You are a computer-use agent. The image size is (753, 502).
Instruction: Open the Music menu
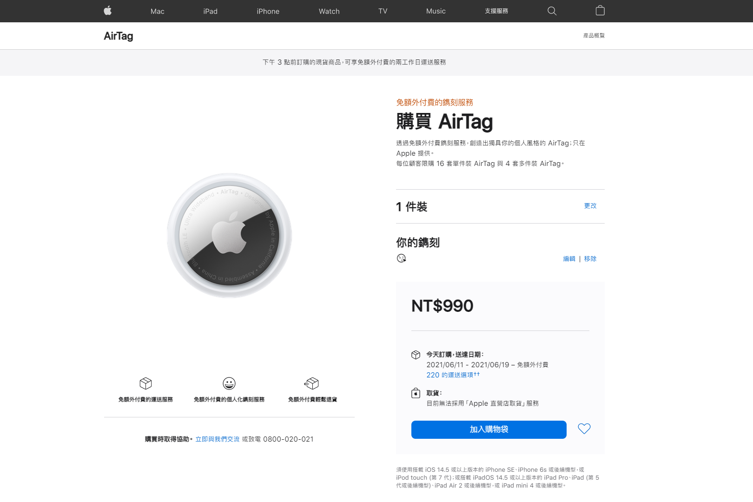(x=436, y=11)
